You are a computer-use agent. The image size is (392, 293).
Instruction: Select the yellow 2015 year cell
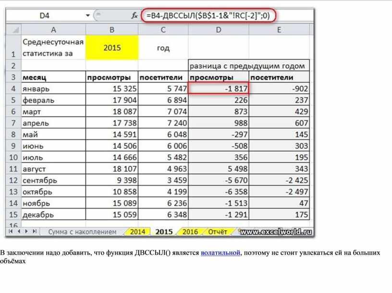point(111,47)
